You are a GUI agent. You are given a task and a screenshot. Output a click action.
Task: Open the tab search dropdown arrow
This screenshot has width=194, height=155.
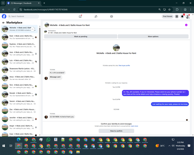pos(3,3)
